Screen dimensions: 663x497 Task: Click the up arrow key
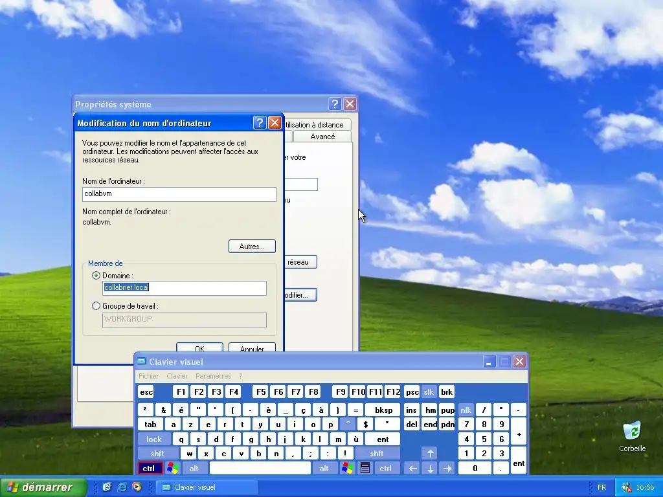[x=430, y=454]
